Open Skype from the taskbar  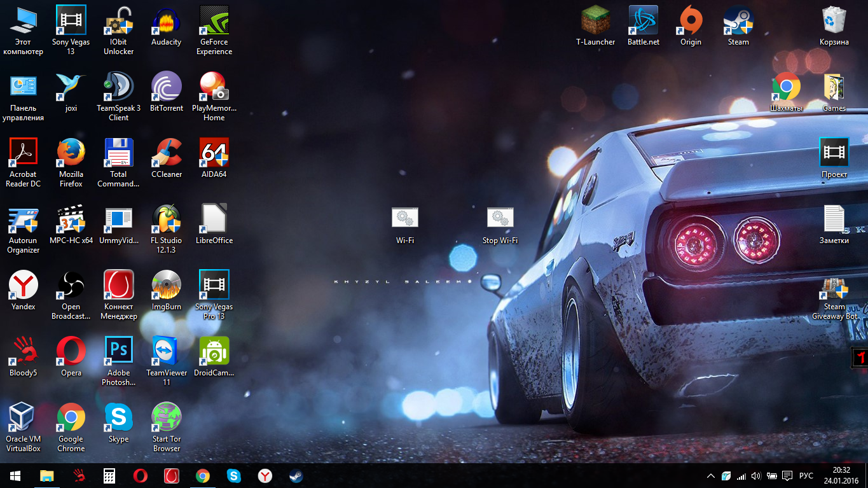[x=234, y=475]
